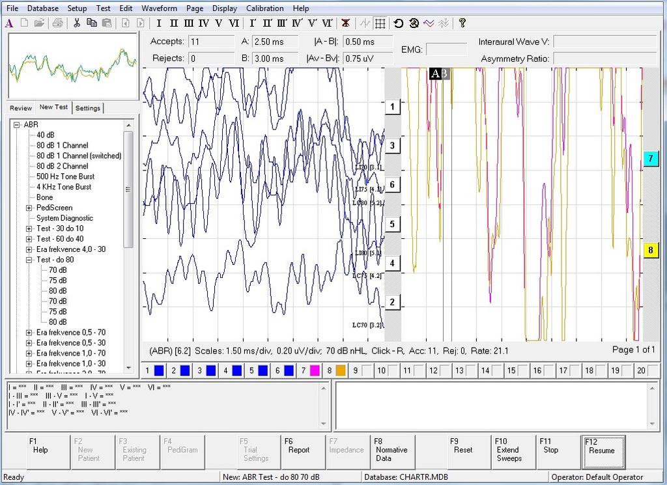The height and width of the screenshot is (485, 667).
Task: Expand the Test - 60 do 40 node
Action: (29, 239)
